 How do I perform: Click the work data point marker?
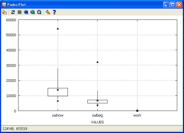[137, 111]
